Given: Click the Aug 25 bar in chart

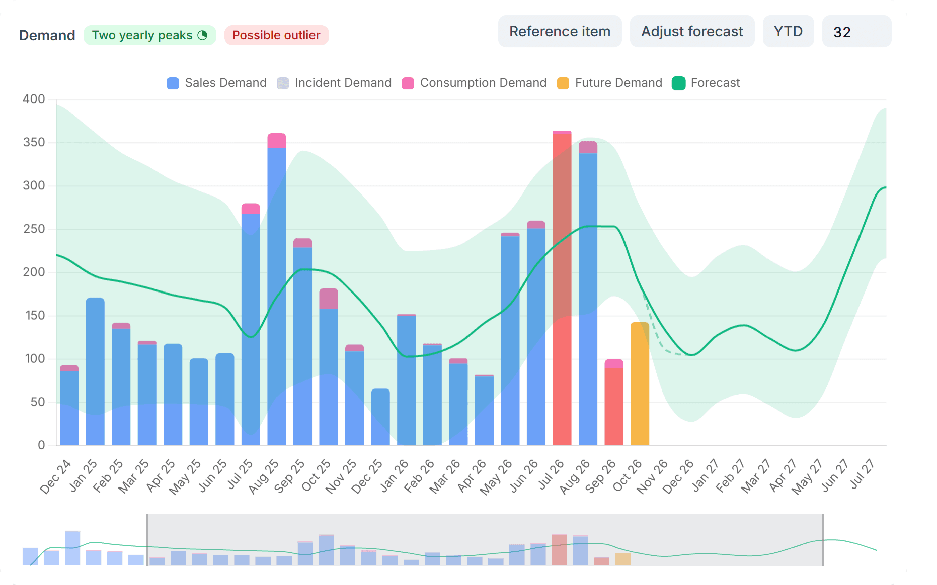Looking at the screenshot, I should click(x=277, y=289).
